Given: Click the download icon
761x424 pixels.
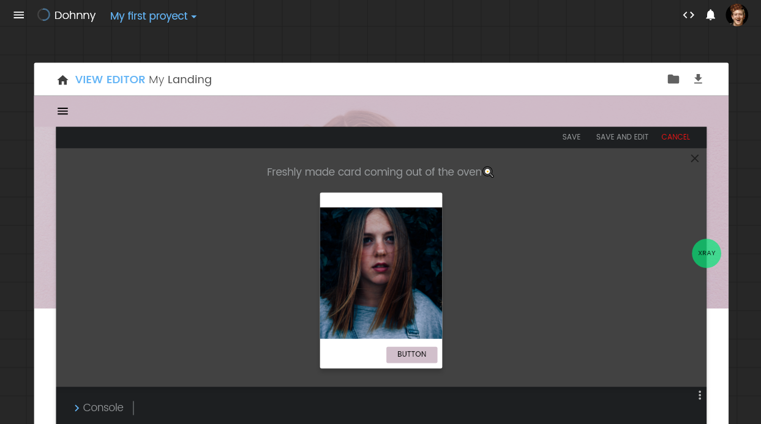Looking at the screenshot, I should coord(698,79).
